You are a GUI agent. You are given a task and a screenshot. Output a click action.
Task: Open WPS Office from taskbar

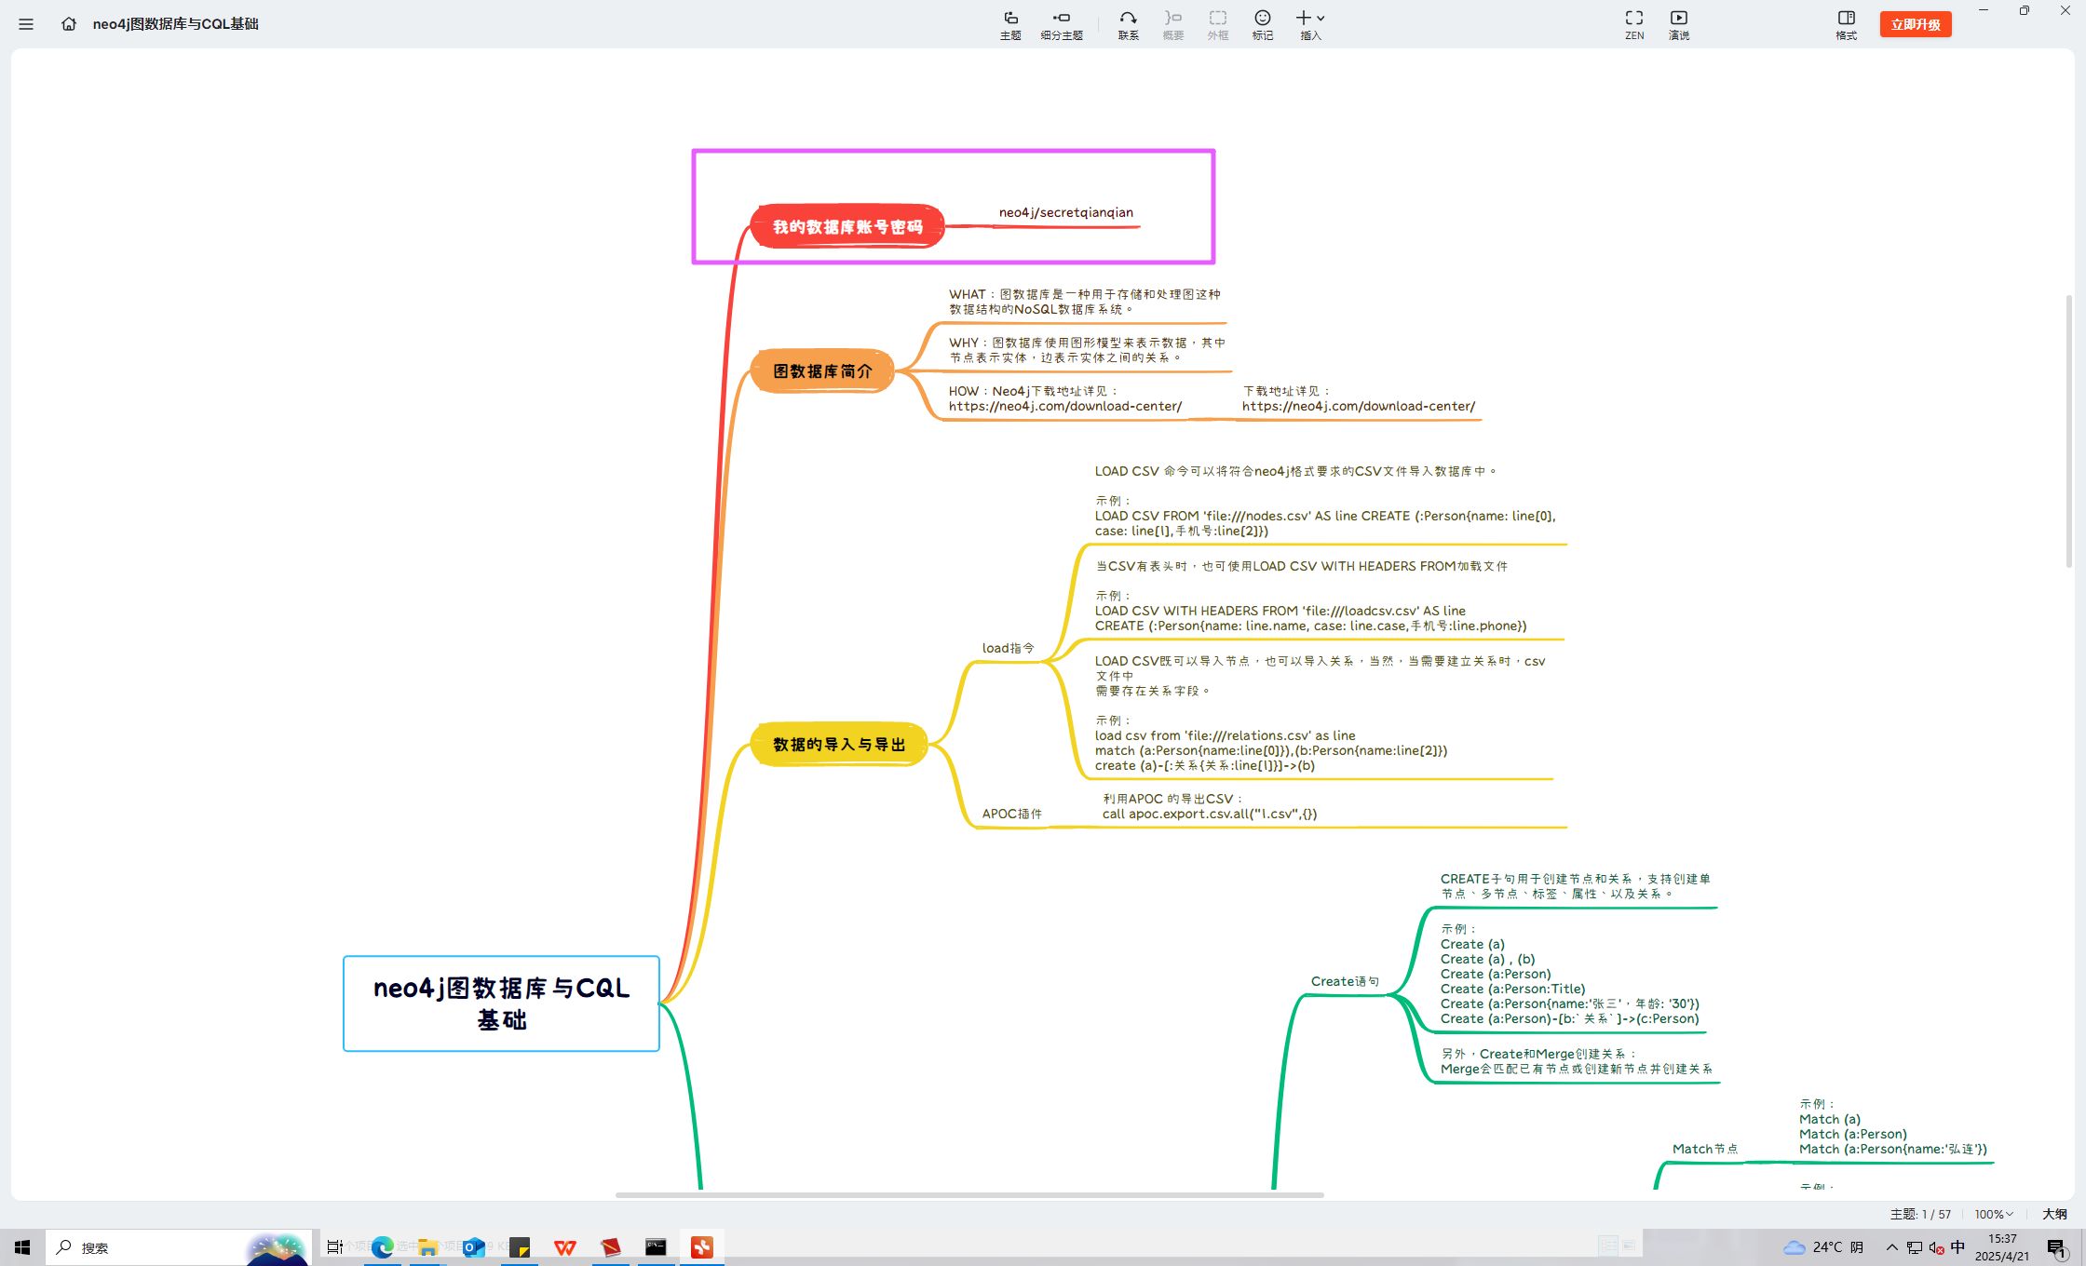tap(564, 1247)
